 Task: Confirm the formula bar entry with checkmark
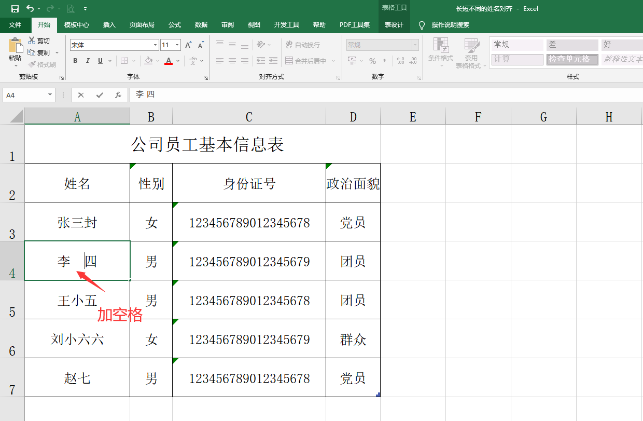tap(100, 95)
